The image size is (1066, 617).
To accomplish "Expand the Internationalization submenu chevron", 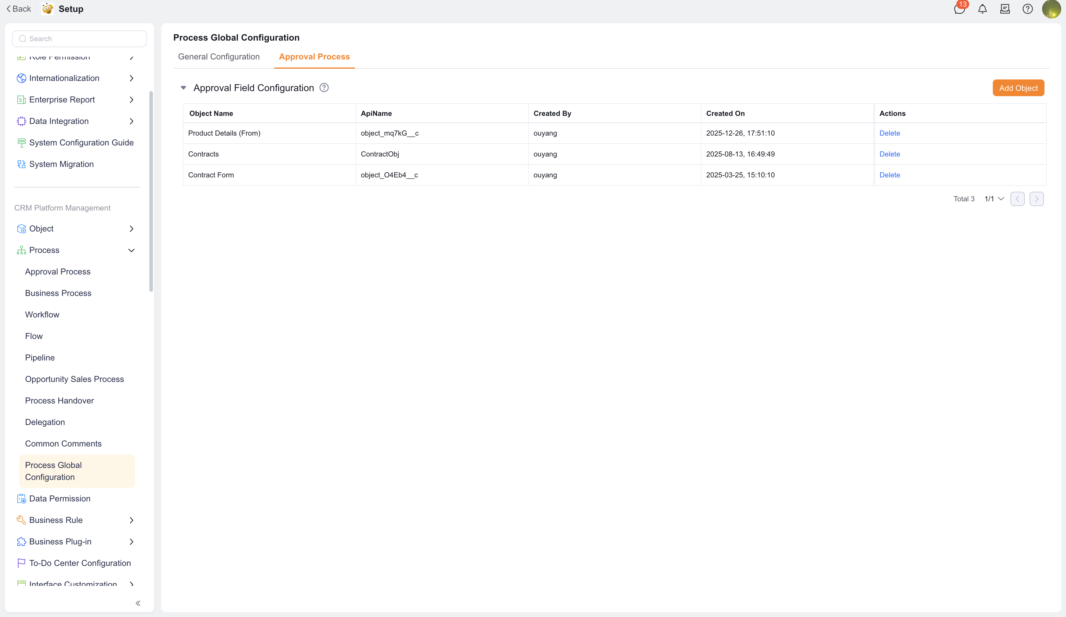I will point(131,78).
